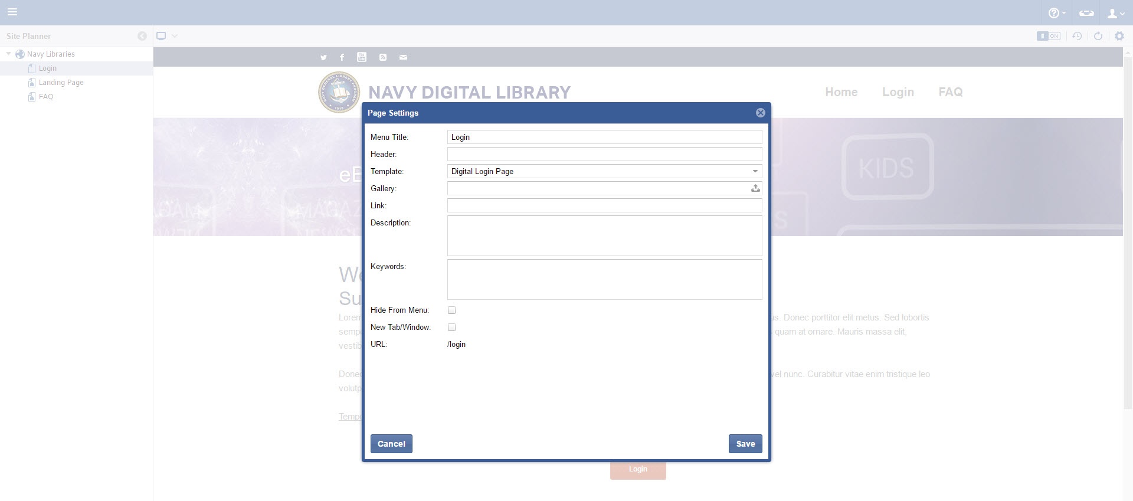Screen dimensions: 1133x501
Task: Collapse the Navy Libraries tree node
Action: (9, 54)
